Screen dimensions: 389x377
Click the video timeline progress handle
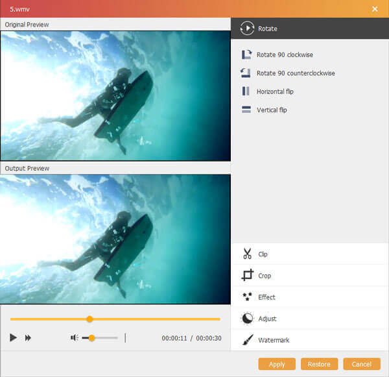[x=89, y=319]
